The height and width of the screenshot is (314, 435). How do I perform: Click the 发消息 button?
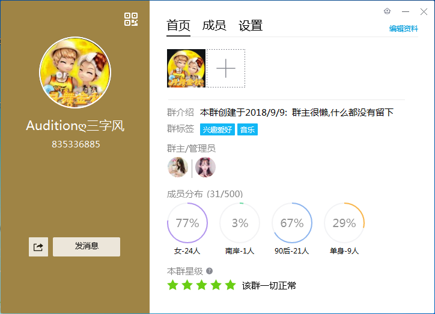[x=87, y=247]
